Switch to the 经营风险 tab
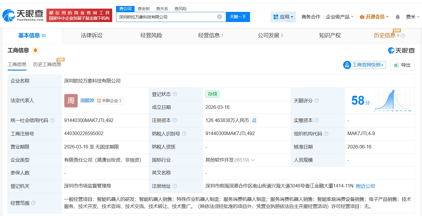 point(151,35)
